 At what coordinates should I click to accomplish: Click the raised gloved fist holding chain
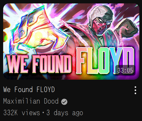pos(127,28)
